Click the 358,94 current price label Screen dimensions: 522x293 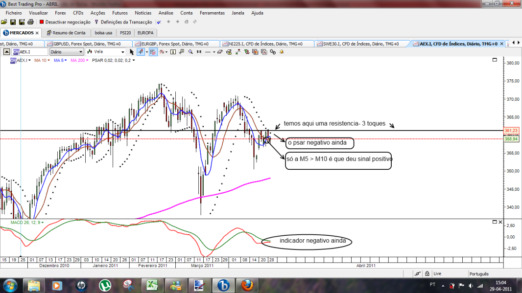pyautogui.click(x=511, y=139)
